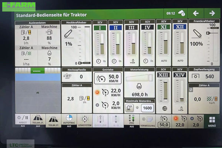Select the front hitch 100% position value

[x=196, y=44]
